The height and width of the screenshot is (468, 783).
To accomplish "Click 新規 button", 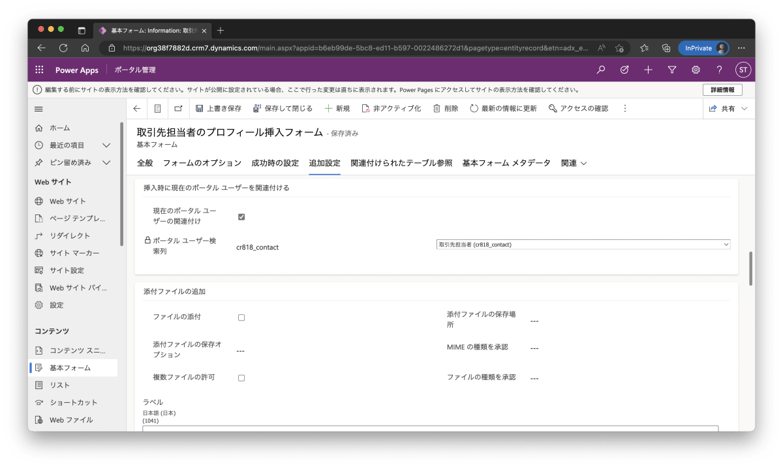I will [x=337, y=108].
